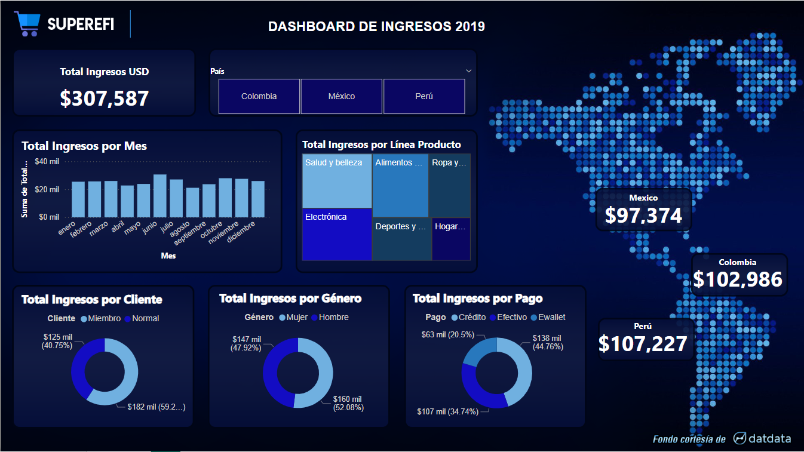Screen dimensions: 804x452
Task: Select Salud y belleza treemap tile
Action: (x=337, y=181)
